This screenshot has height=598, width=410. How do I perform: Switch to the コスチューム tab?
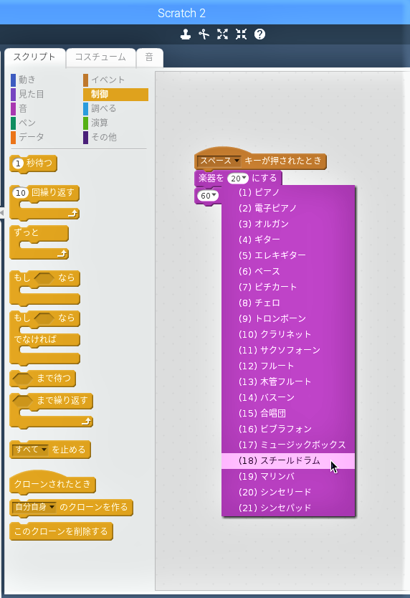coord(100,57)
